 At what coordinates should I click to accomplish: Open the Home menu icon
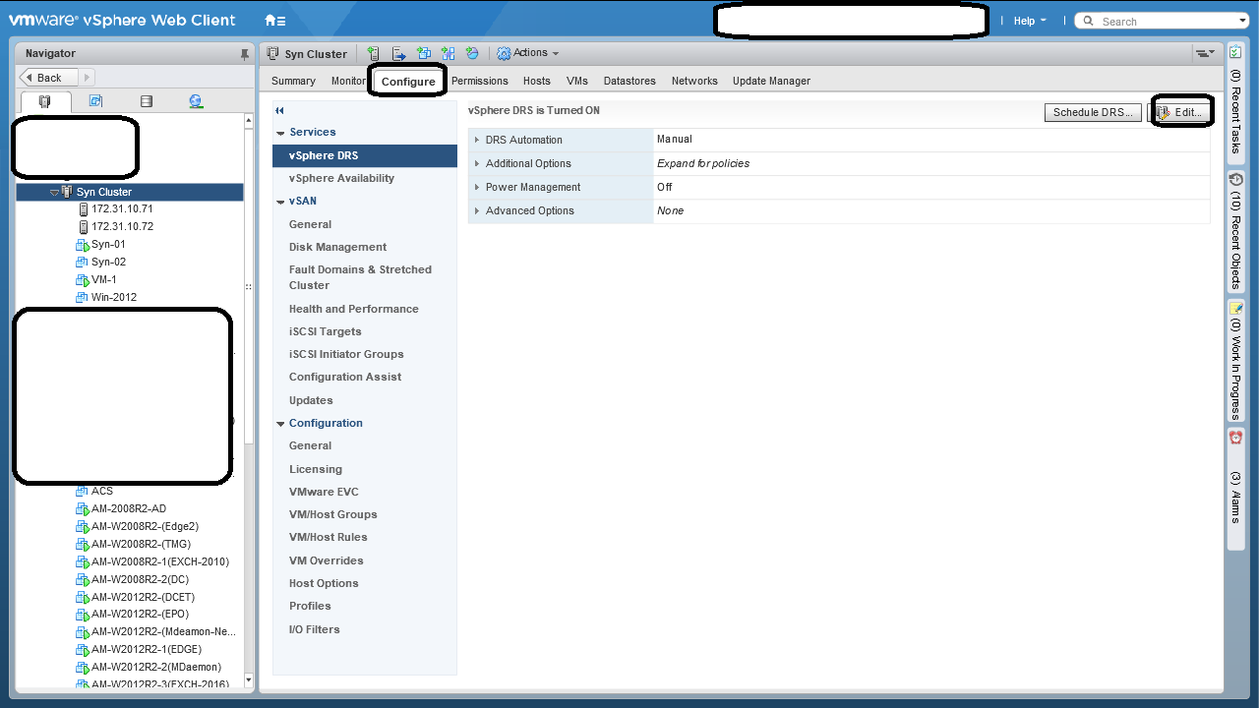pyautogui.click(x=275, y=21)
